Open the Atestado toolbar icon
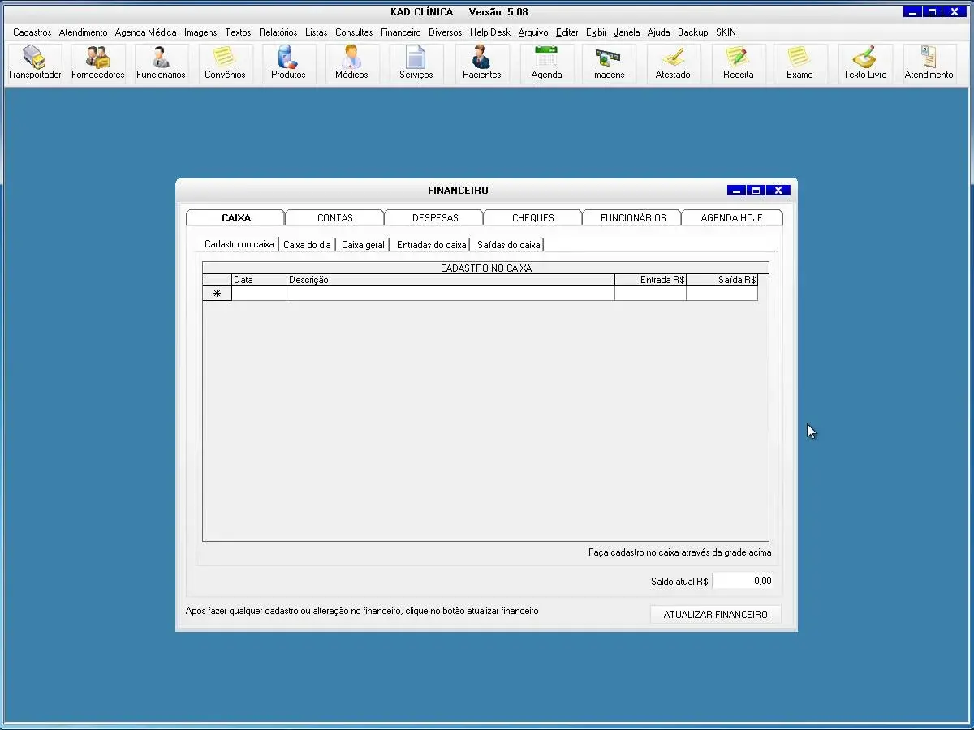974x730 pixels. pyautogui.click(x=673, y=63)
